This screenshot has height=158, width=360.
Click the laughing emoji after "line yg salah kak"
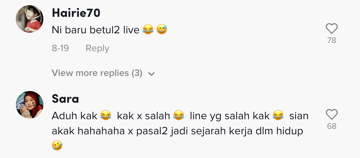[x=278, y=116]
